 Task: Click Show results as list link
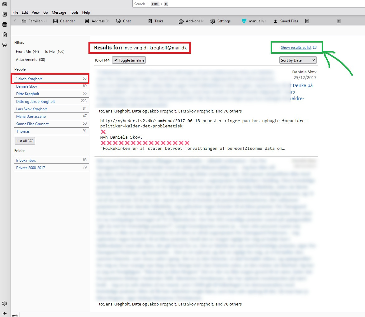(x=298, y=47)
